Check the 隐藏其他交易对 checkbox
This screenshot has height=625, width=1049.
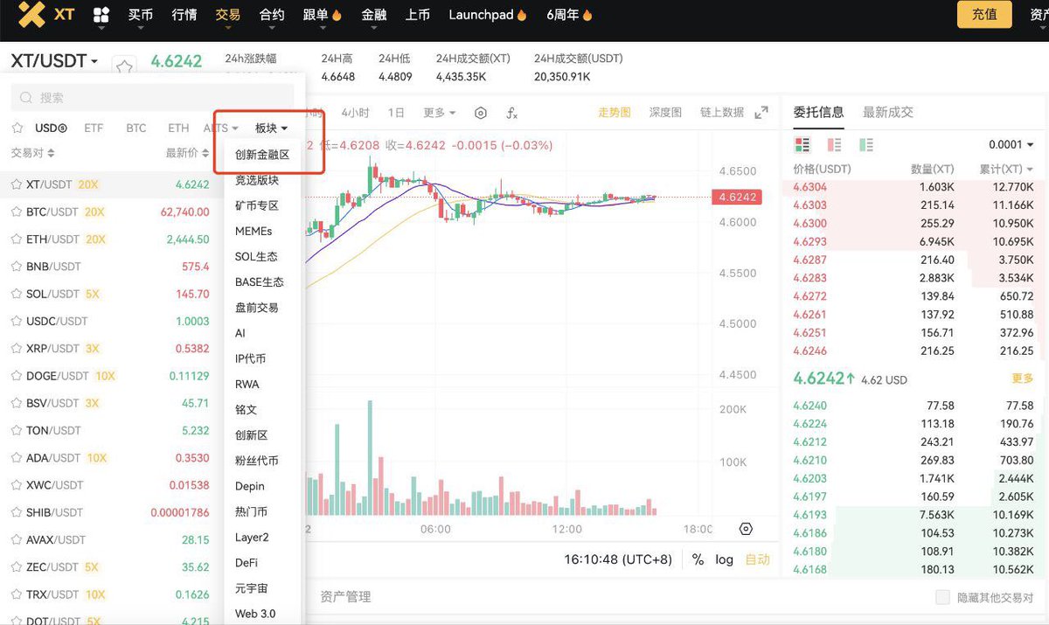coord(942,597)
